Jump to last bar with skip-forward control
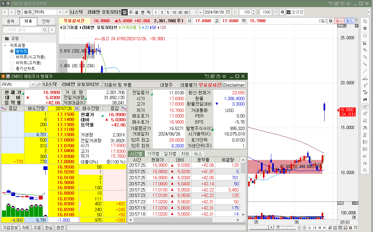This screenshot has width=373, height=232. click(325, 227)
